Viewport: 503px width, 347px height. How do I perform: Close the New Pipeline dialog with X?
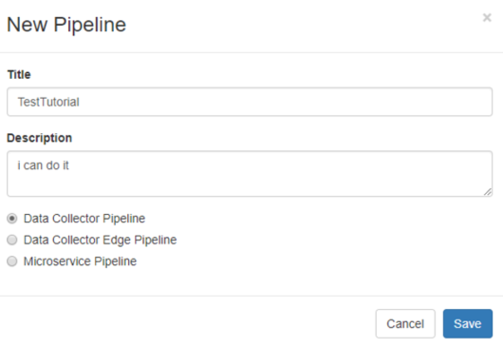click(x=487, y=17)
